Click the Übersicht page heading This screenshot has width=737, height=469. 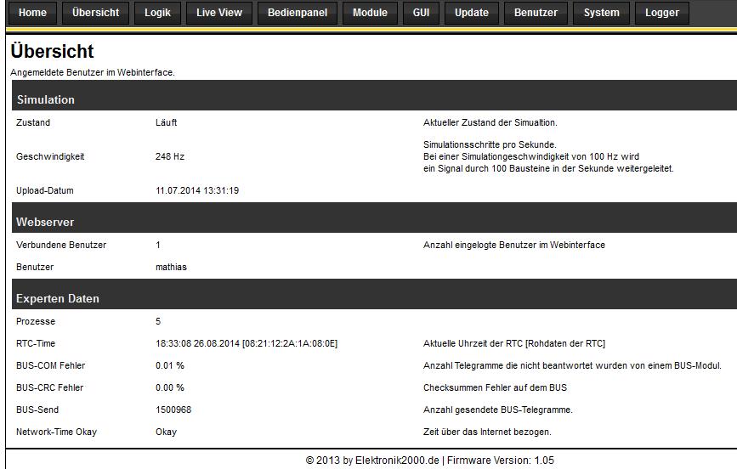[x=52, y=51]
